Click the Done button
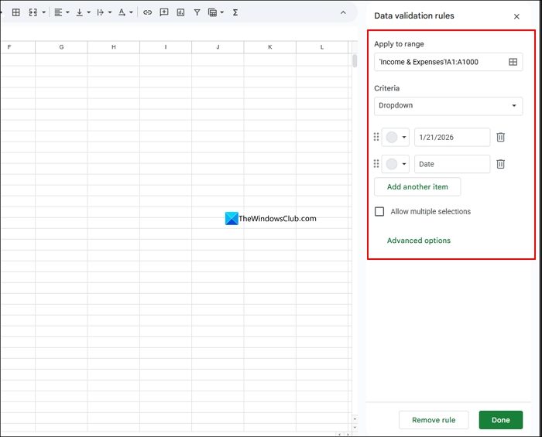542x437 pixels. tap(500, 420)
